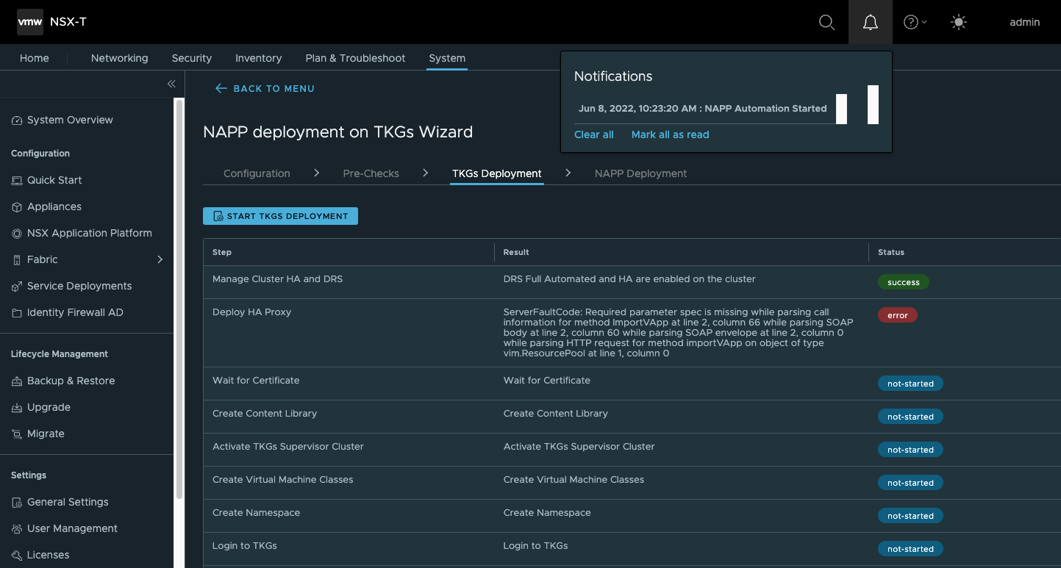Viewport: 1061px width, 568px height.
Task: Click not-started badge for Create Content Library
Action: [910, 417]
